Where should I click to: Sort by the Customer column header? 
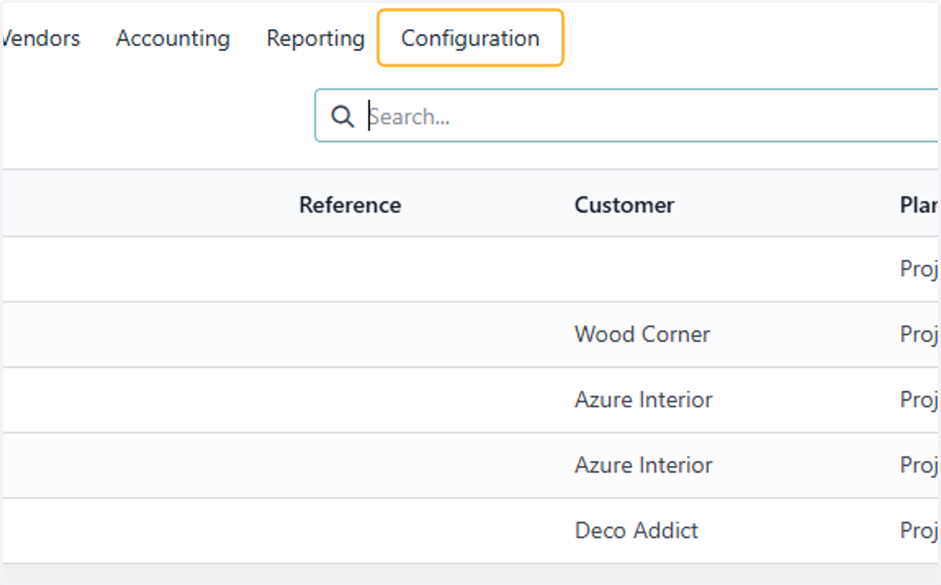tap(624, 205)
